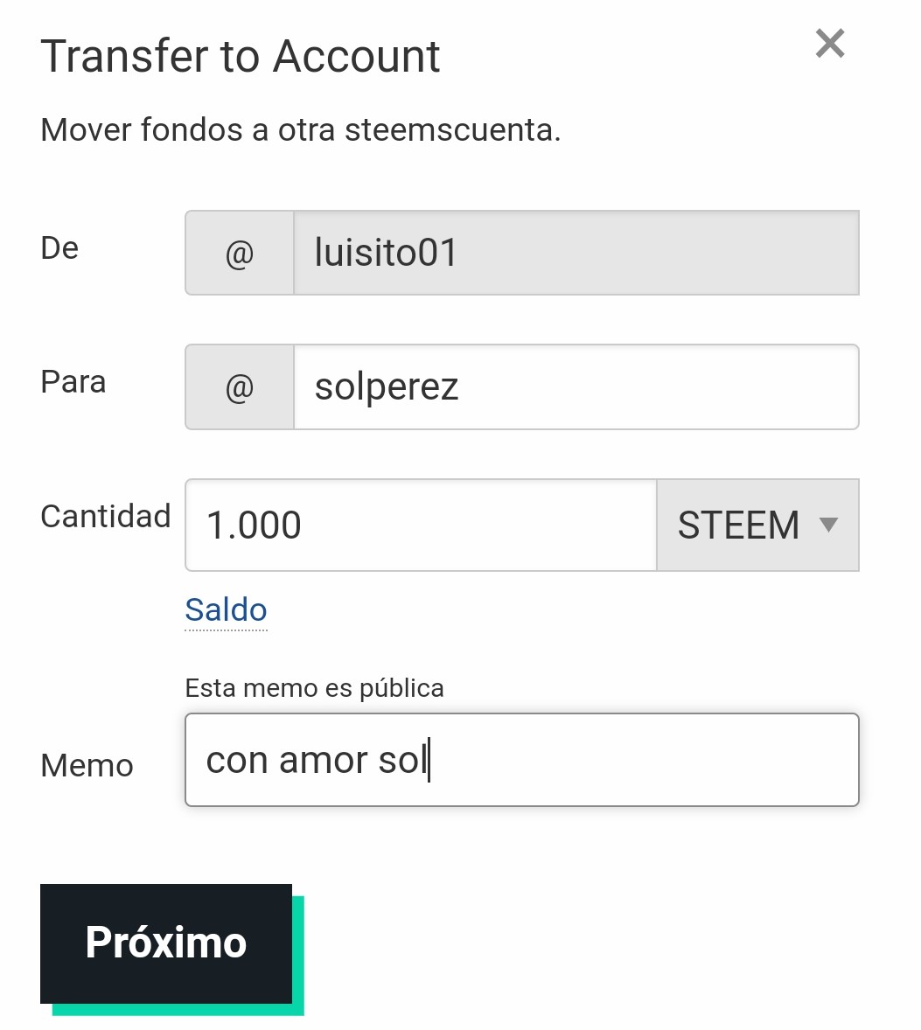Screen dimensions: 921x1030
Task: Click the Cantidad label
Action: pyautogui.click(x=106, y=517)
